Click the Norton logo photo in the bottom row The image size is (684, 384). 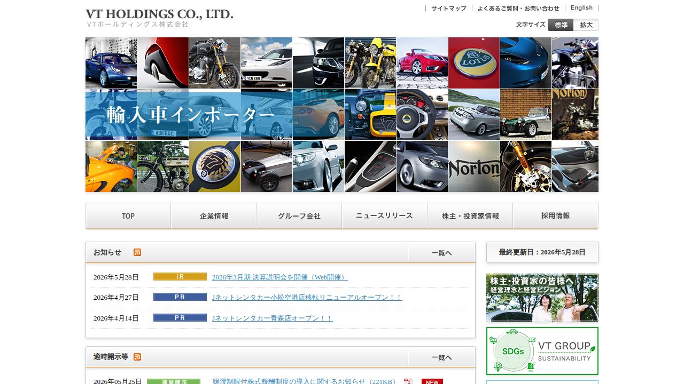pos(474,166)
